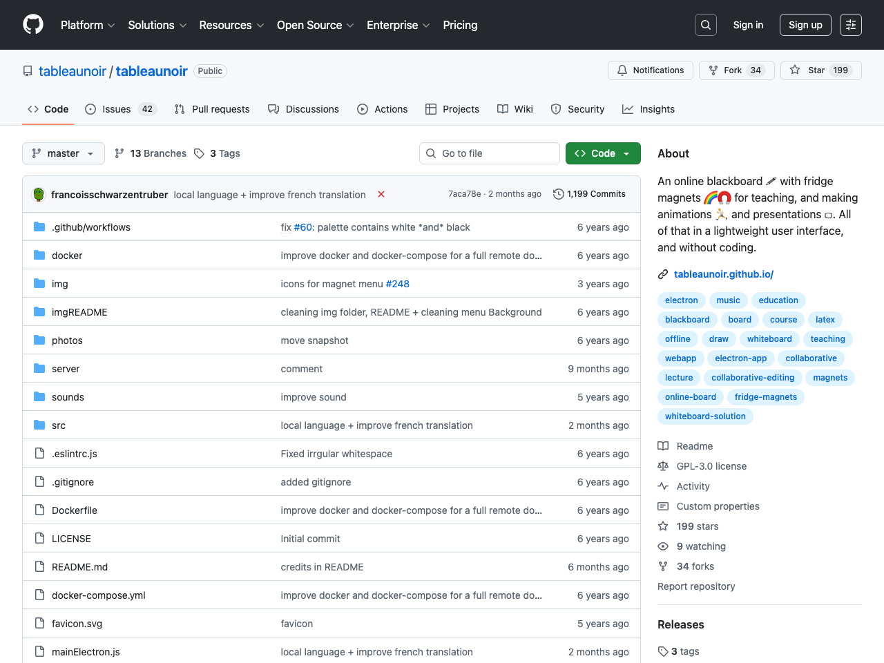The width and height of the screenshot is (884, 663).
Task: Click the commits history clock icon
Action: coord(558,195)
